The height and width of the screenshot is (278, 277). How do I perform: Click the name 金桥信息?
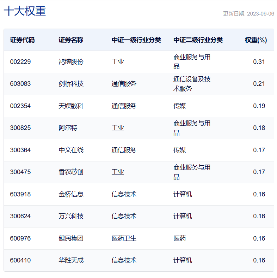pyautogui.click(x=71, y=194)
